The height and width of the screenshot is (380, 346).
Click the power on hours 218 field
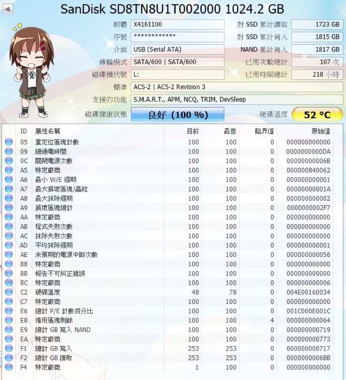coord(317,75)
